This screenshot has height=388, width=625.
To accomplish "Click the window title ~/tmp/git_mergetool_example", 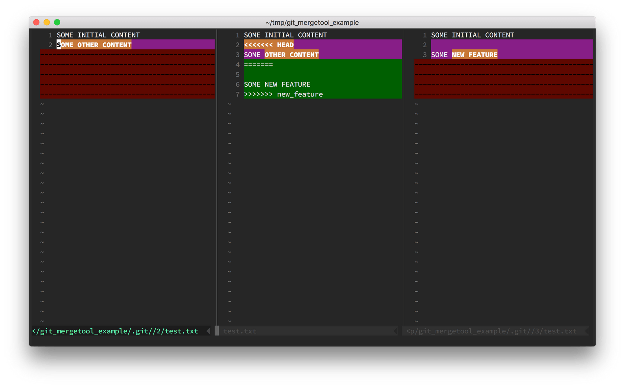I will pyautogui.click(x=312, y=23).
